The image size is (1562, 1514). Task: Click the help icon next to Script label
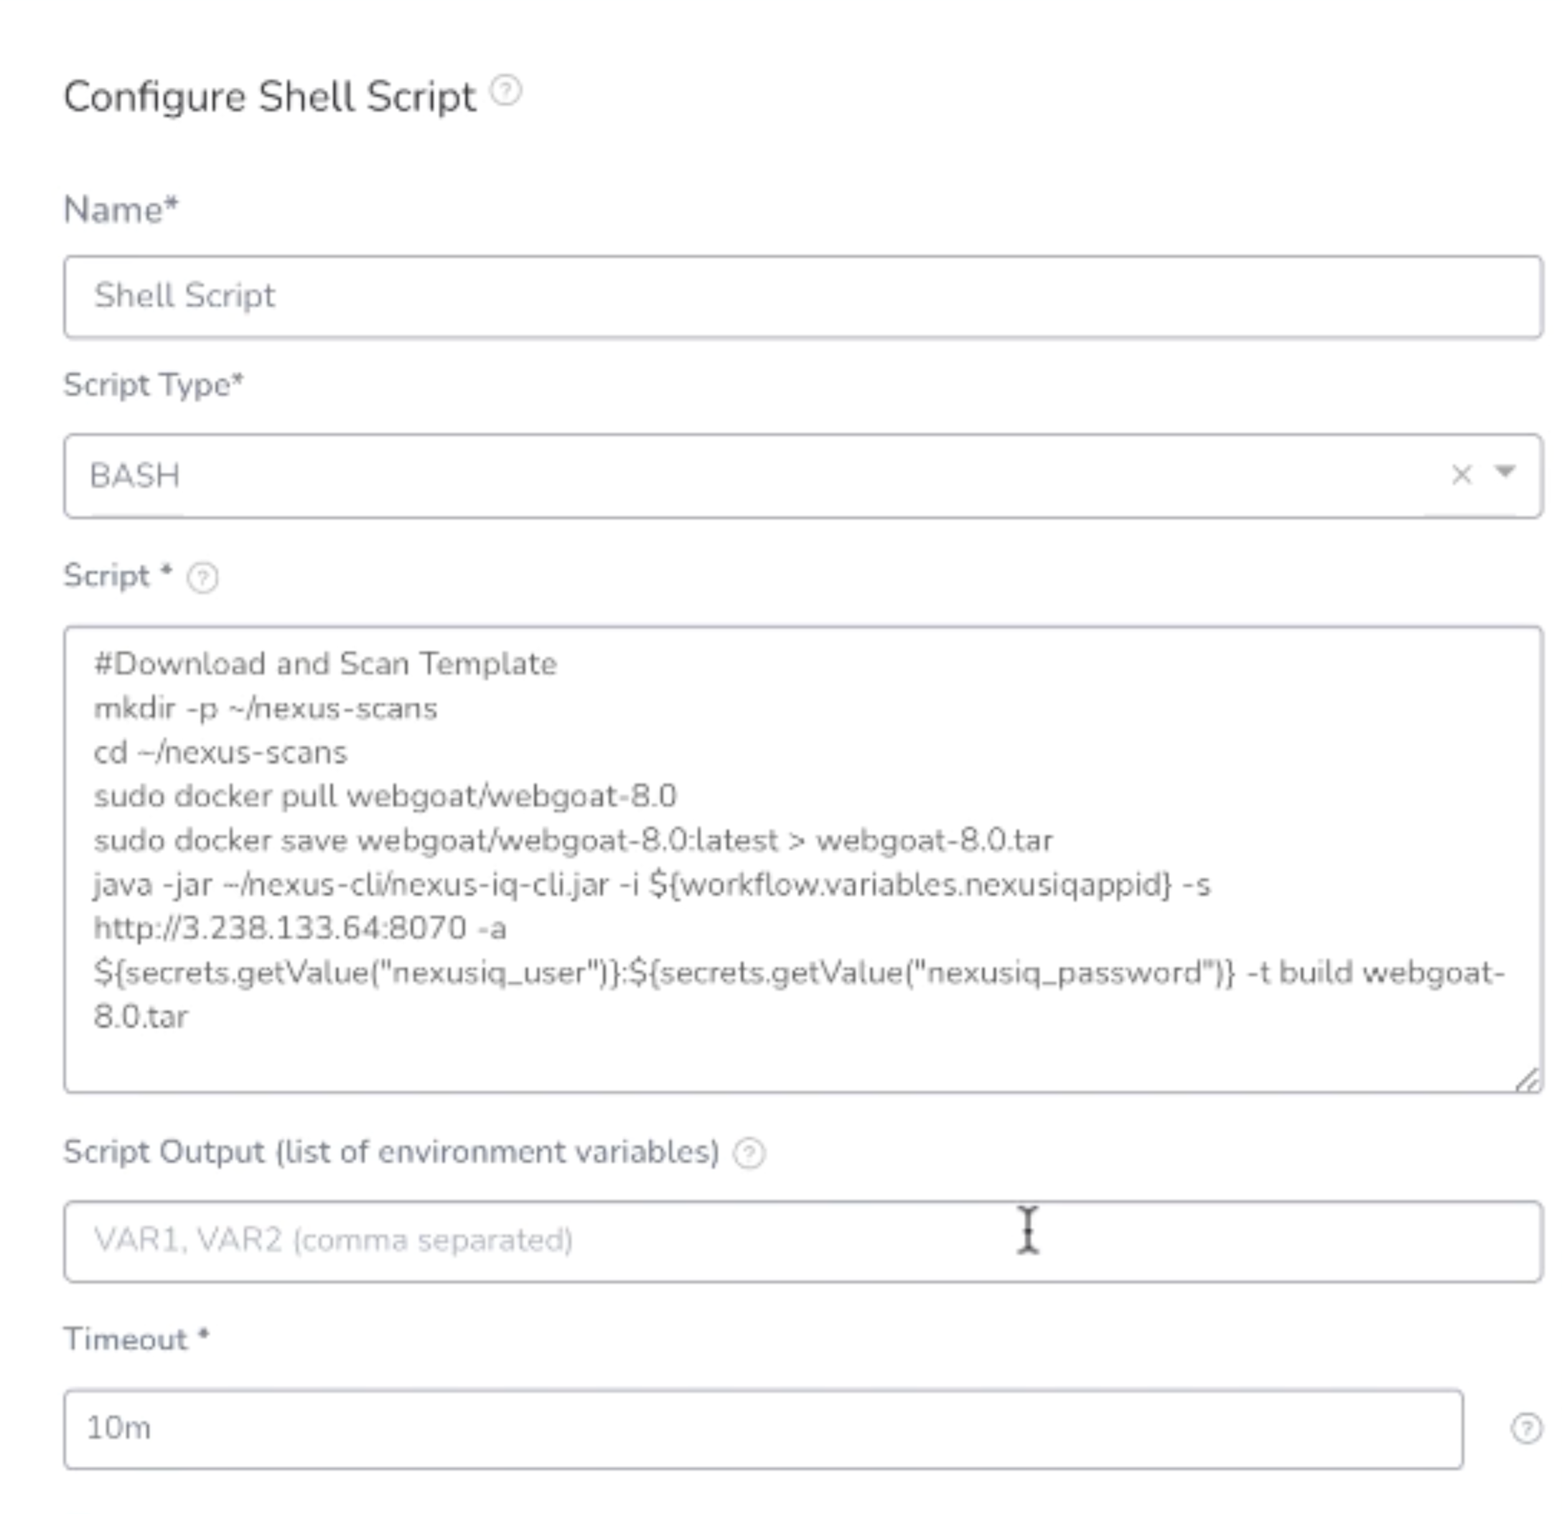pos(202,577)
